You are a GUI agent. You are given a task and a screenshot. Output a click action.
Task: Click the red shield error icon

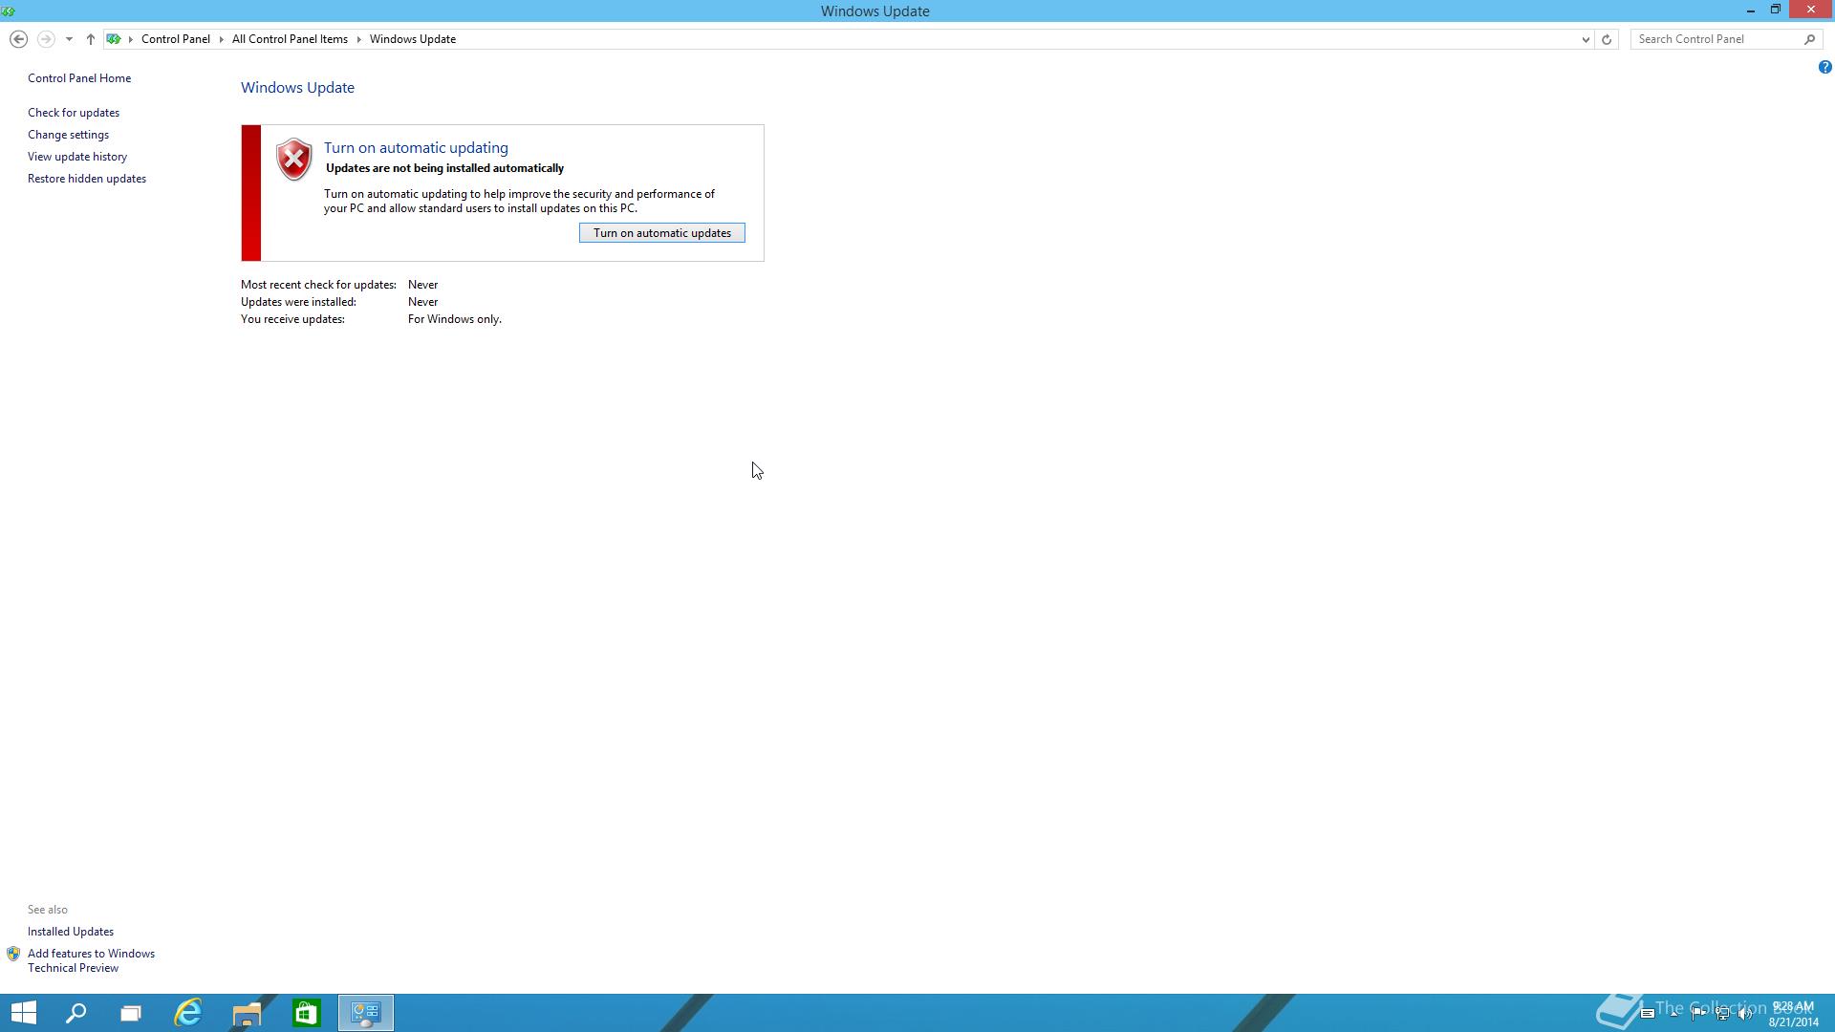[x=293, y=159]
